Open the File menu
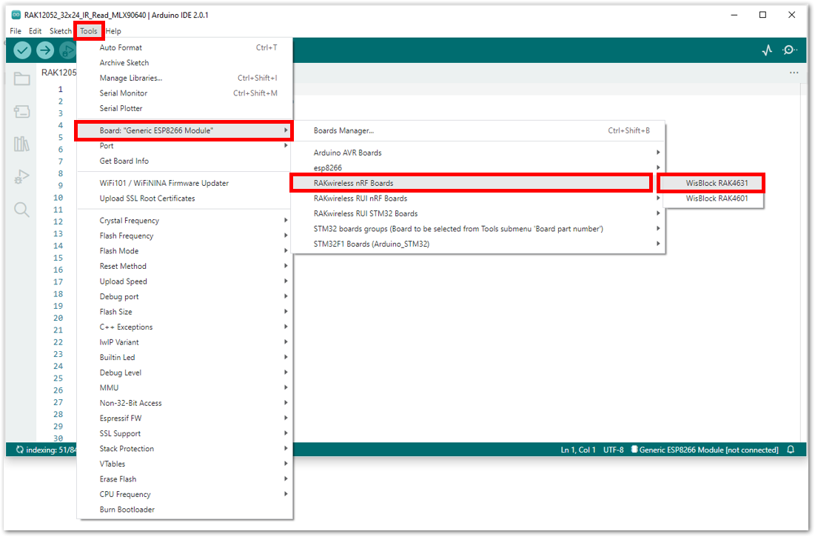Image resolution: width=815 pixels, height=537 pixels. click(16, 30)
